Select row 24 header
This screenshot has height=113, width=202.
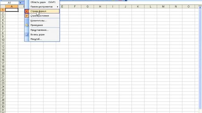coord(3,87)
